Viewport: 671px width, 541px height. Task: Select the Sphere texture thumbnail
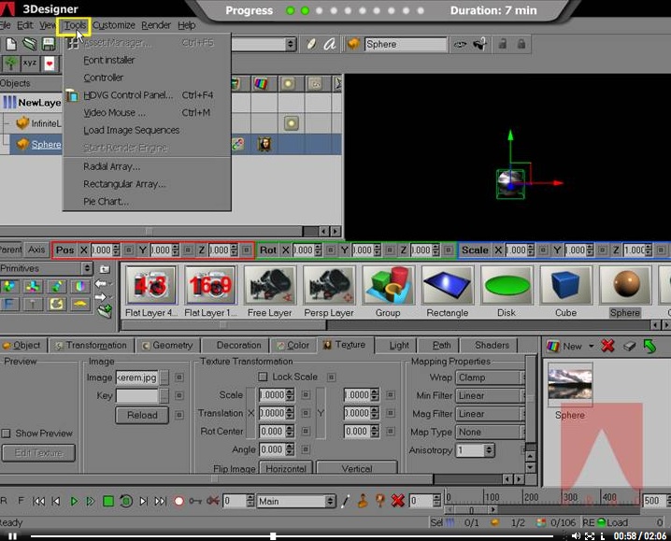tap(570, 384)
